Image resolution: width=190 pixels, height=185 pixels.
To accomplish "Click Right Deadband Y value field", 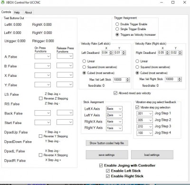I will tap(174, 52).
